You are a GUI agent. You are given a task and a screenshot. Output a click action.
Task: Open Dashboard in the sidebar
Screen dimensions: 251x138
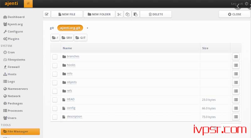click(x=14, y=17)
